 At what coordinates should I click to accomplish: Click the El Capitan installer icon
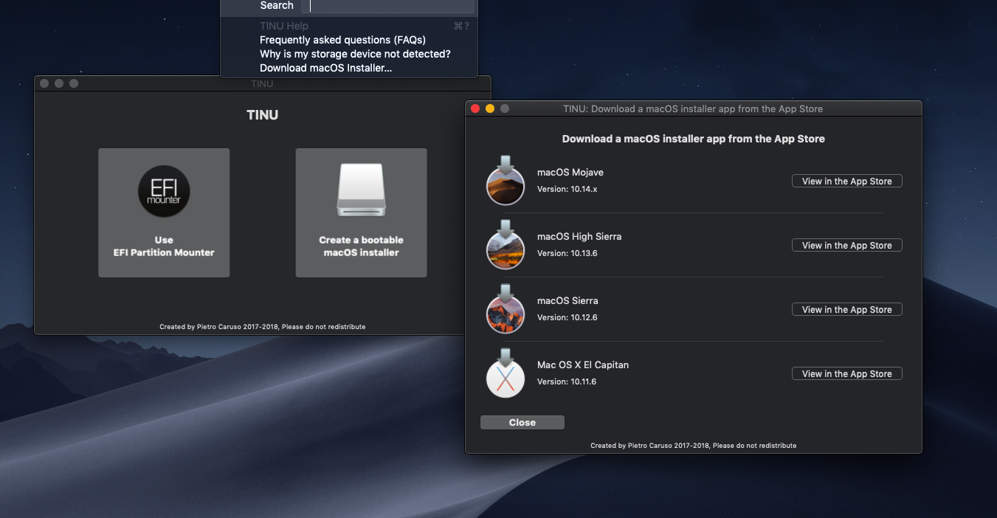[x=506, y=373]
